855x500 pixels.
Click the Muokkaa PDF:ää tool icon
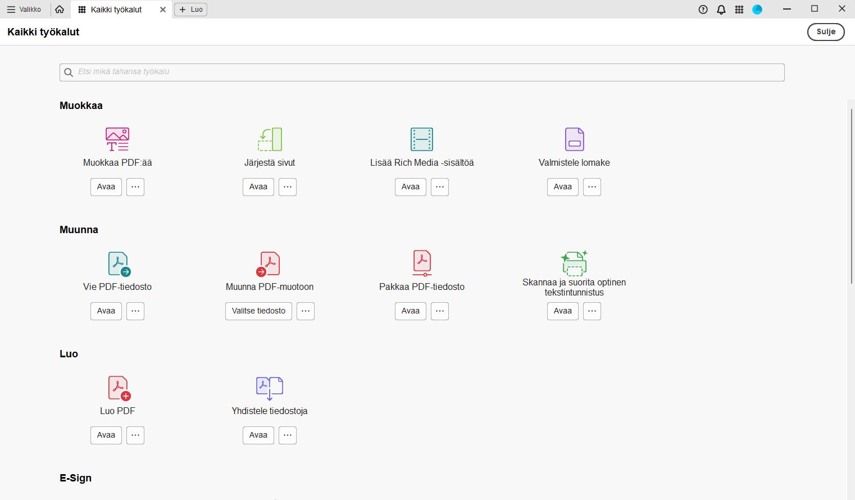coord(117,139)
